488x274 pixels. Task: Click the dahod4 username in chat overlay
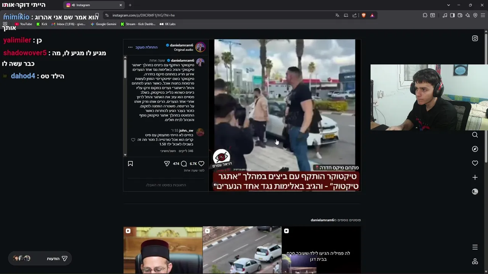tap(23, 76)
